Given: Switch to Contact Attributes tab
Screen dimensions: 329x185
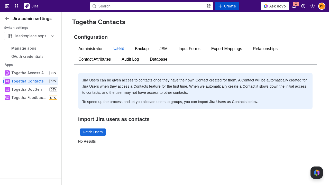Looking at the screenshot, I should coord(95,59).
